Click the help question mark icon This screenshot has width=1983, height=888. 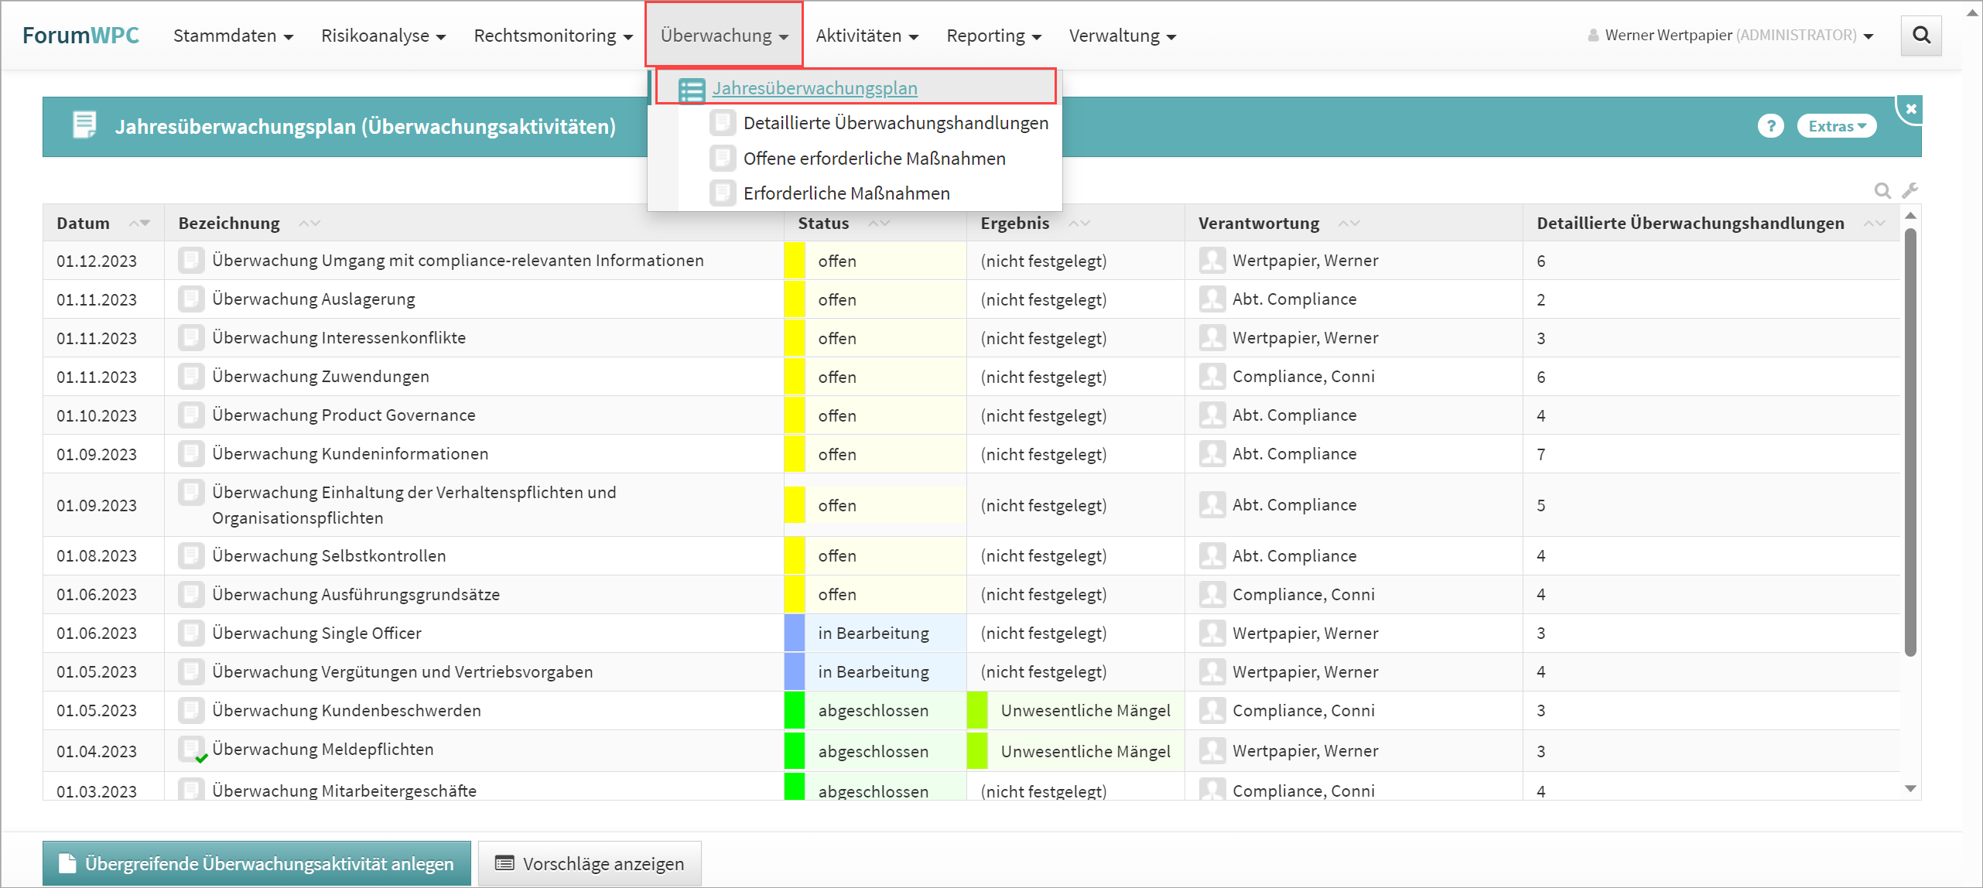tap(1769, 126)
